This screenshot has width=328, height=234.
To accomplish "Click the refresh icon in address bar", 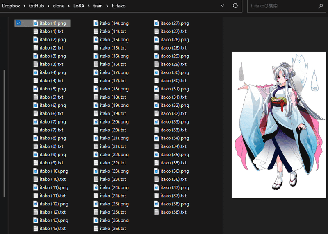I will tap(235, 6).
